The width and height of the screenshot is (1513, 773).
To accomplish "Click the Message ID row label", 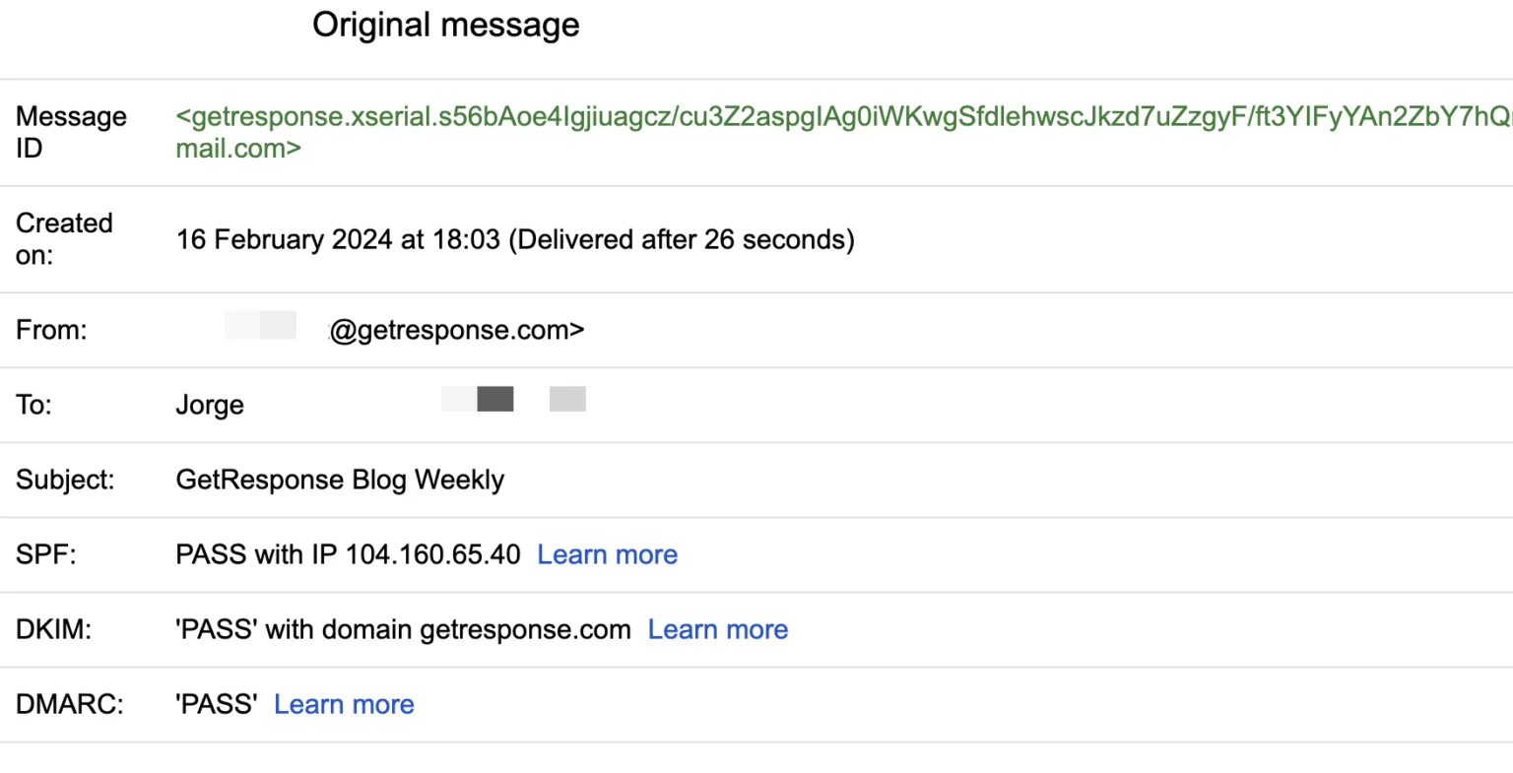I will click(x=71, y=132).
